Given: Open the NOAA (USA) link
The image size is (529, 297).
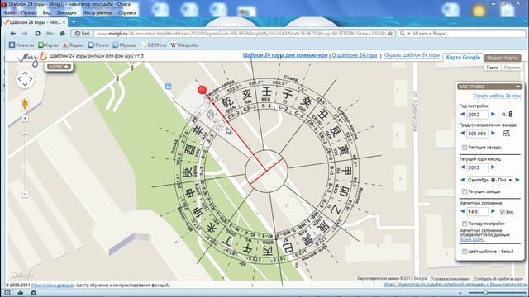Looking at the screenshot, I should click(x=472, y=239).
